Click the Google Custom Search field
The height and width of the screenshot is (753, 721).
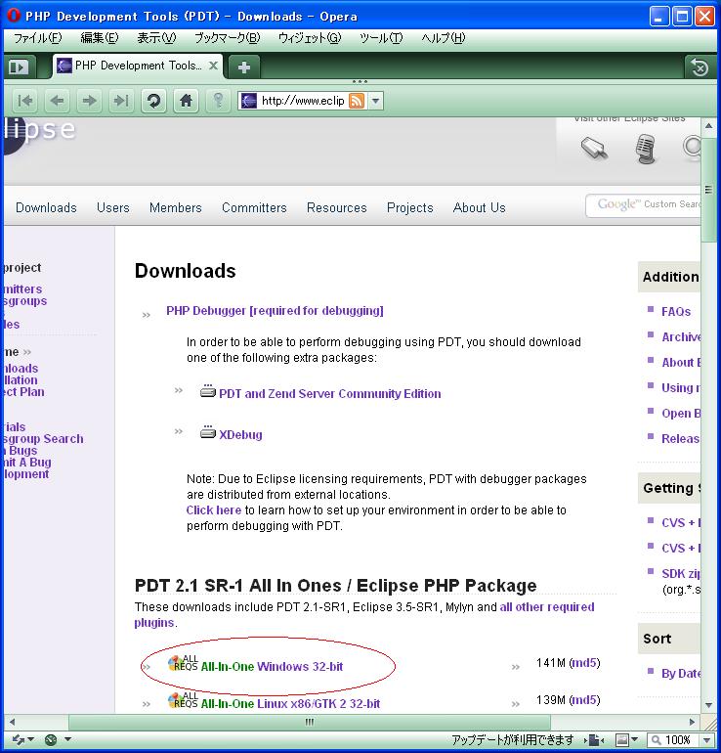pyautogui.click(x=644, y=205)
